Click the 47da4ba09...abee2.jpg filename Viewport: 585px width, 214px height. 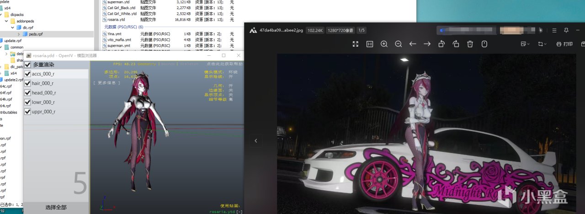[x=281, y=30]
